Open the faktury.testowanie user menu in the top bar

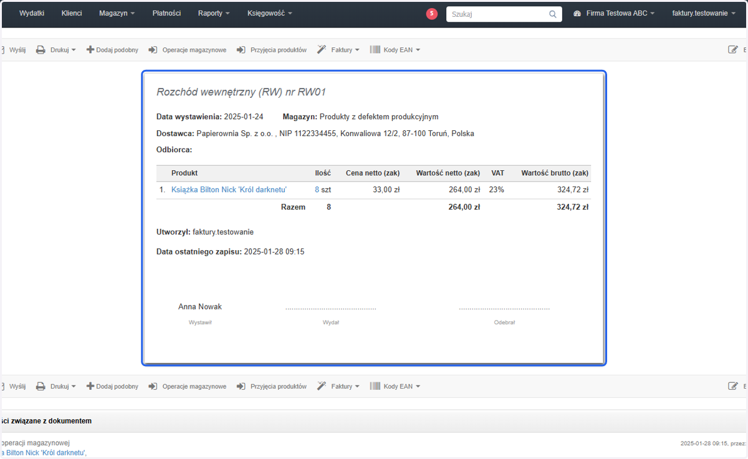[x=704, y=13]
